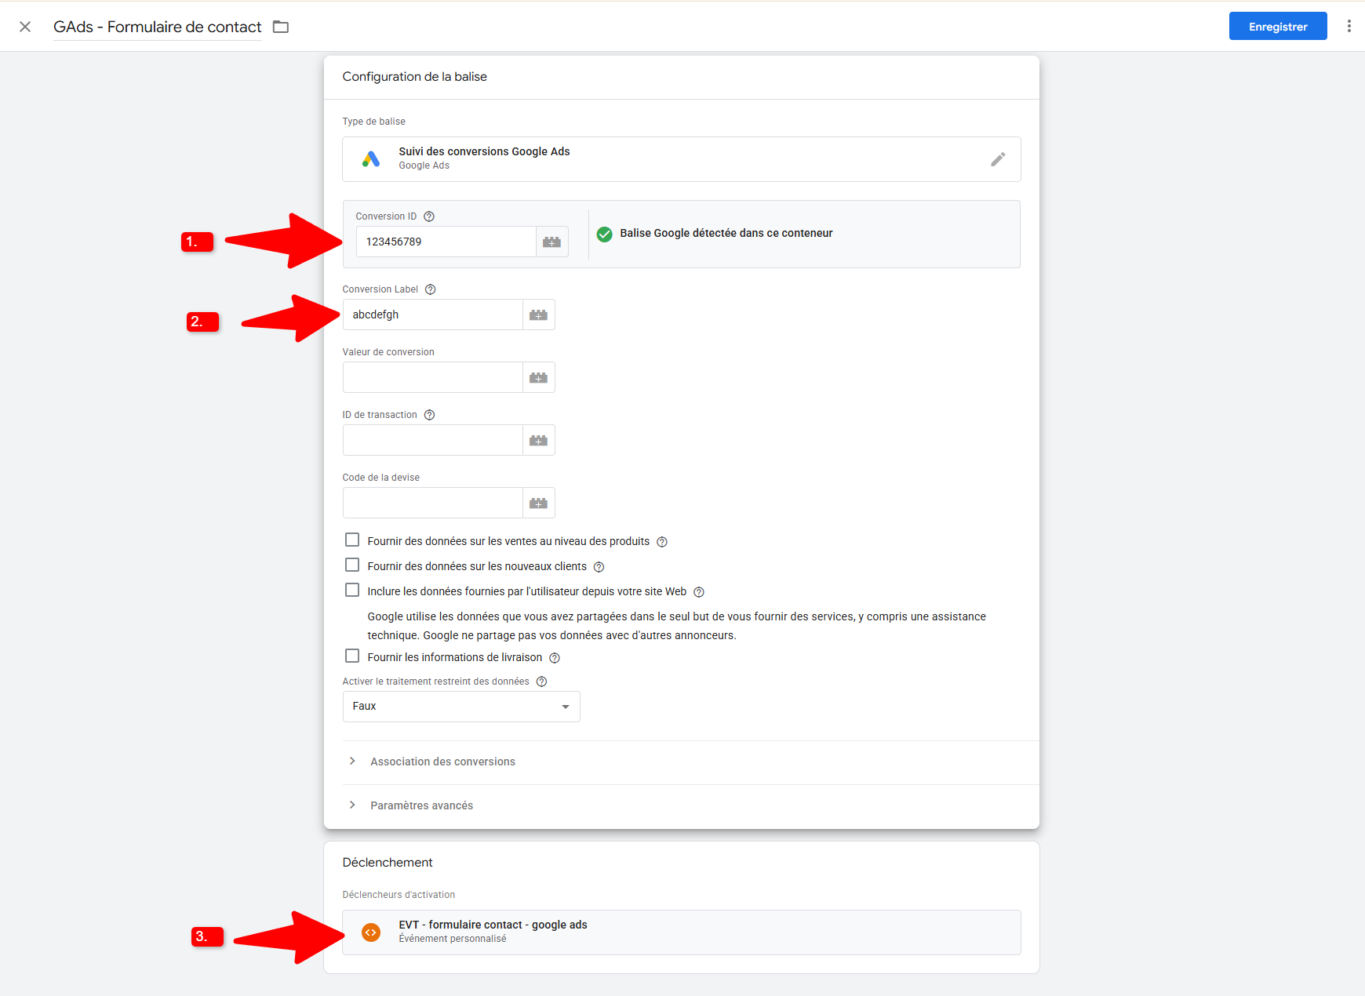Check 'Fournir des données sur les nouveaux clients'
The width and height of the screenshot is (1365, 996).
(352, 565)
